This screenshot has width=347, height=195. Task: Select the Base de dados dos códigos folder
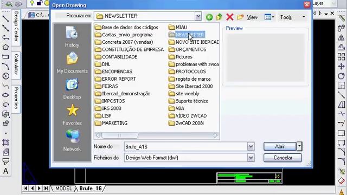pyautogui.click(x=126, y=28)
